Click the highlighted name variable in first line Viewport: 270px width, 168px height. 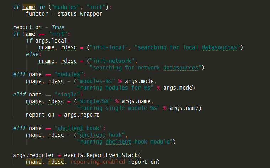29,7
